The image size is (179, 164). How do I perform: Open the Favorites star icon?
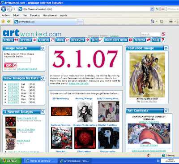click(3, 22)
